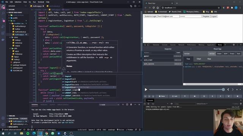Step to the next Redux action
Image resolution: width=243 pixels, height=136 pixels.
[x=233, y=90]
